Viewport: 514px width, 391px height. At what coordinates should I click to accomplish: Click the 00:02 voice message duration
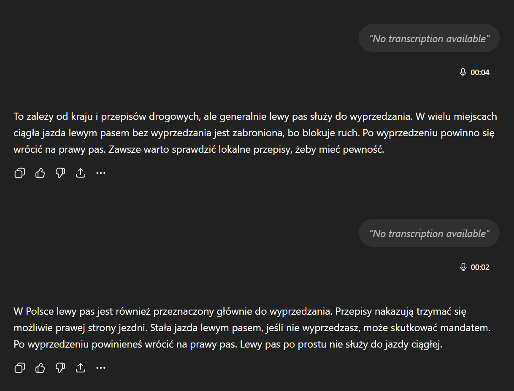480,267
